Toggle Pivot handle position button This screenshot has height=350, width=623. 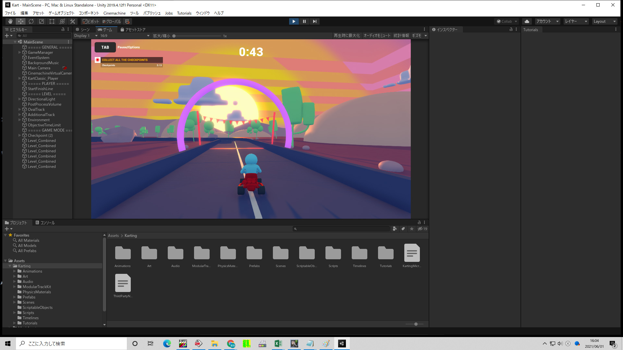[91, 21]
